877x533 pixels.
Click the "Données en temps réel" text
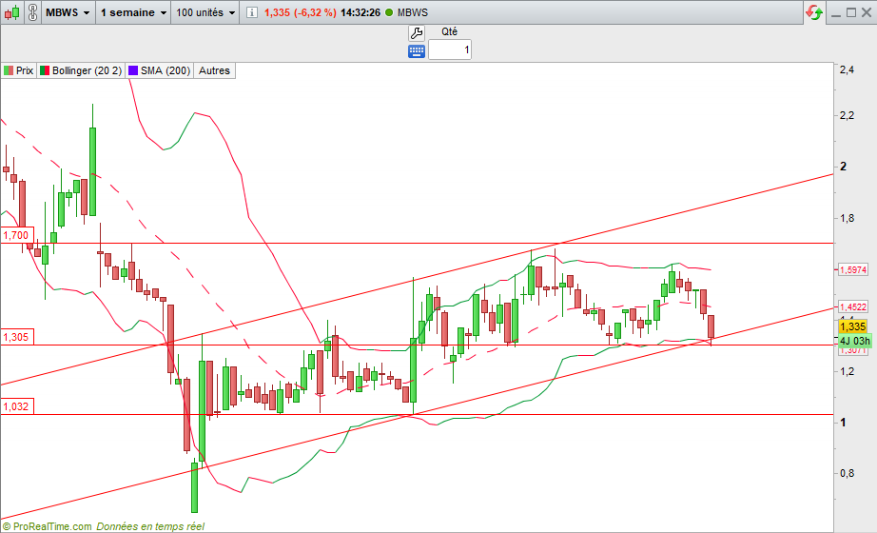point(150,526)
